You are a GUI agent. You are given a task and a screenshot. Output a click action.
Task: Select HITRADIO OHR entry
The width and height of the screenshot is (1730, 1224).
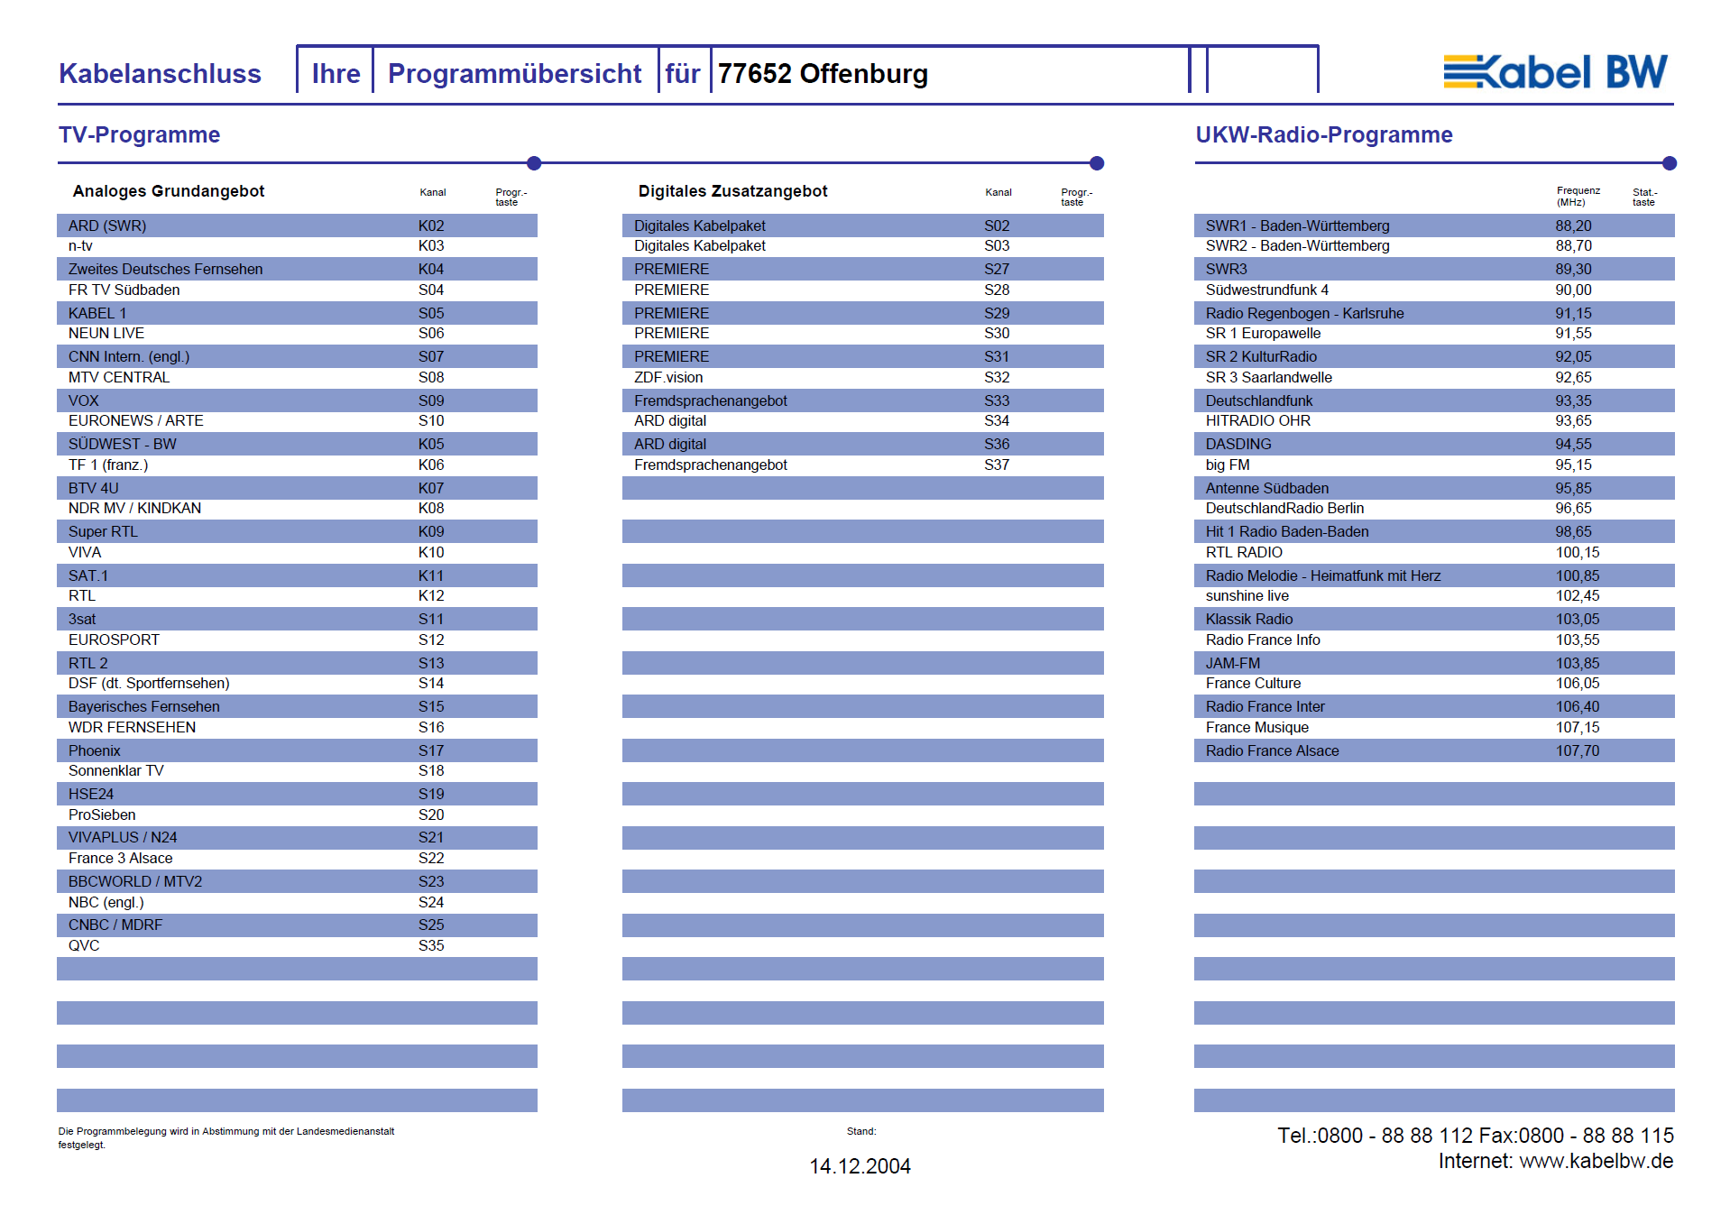pos(1434,421)
